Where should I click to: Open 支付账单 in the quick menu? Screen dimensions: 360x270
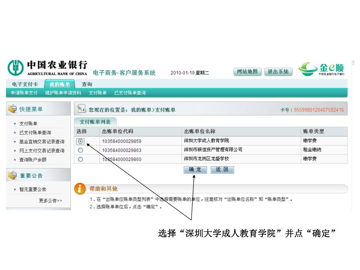coord(28,123)
